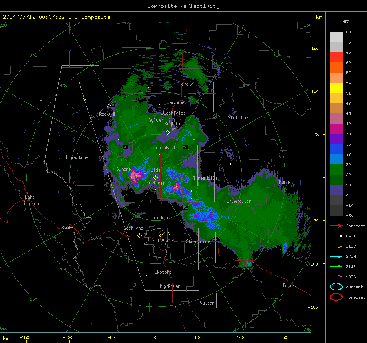Click the red 'forecast' ellipse icon
The height and width of the screenshot is (343, 367).
pos(336,297)
